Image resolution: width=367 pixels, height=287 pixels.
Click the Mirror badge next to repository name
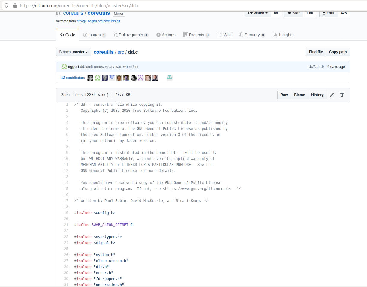tap(119, 14)
